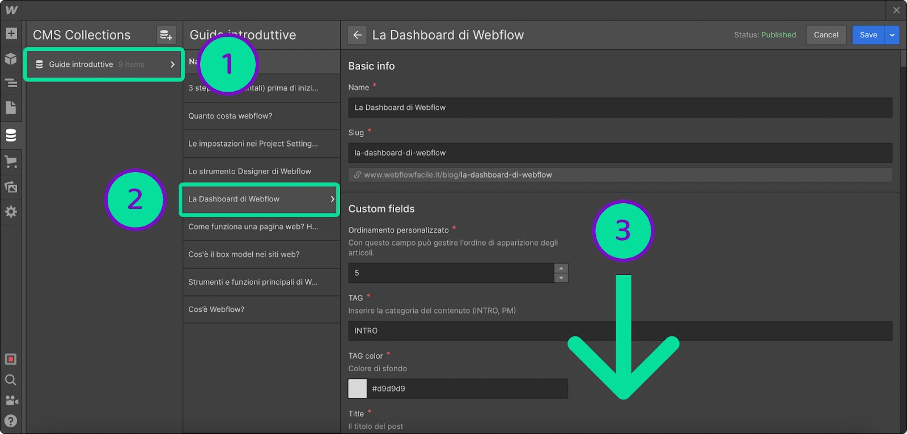907x434 pixels.
Task: Open the CMS database panel
Action: click(11, 135)
